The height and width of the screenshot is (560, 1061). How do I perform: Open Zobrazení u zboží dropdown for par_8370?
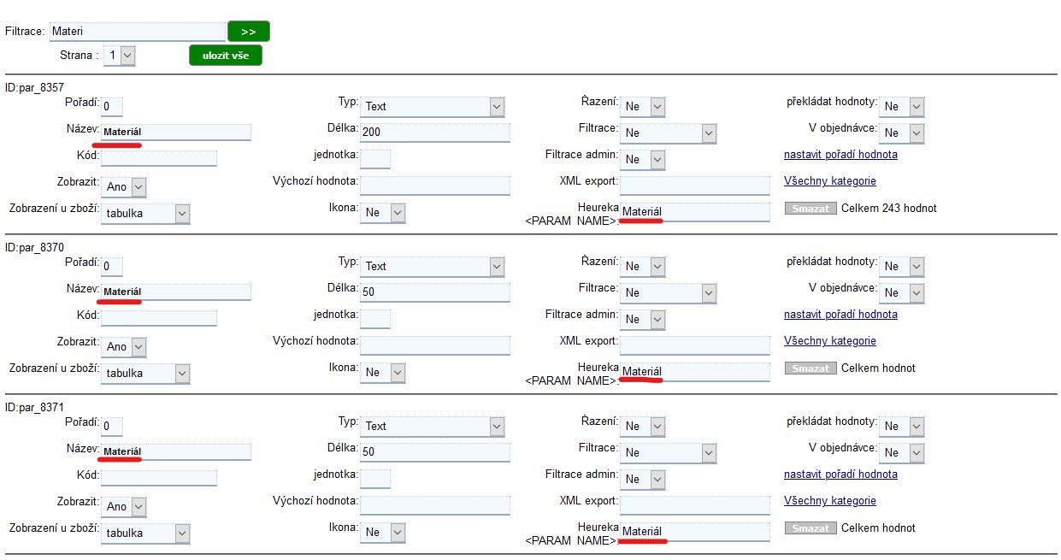point(145,373)
